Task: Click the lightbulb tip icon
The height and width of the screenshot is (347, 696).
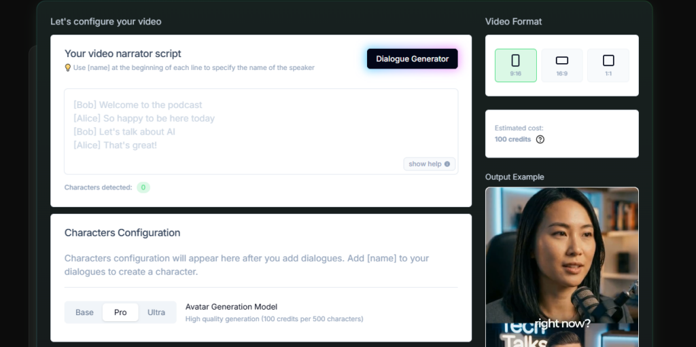Action: (68, 67)
